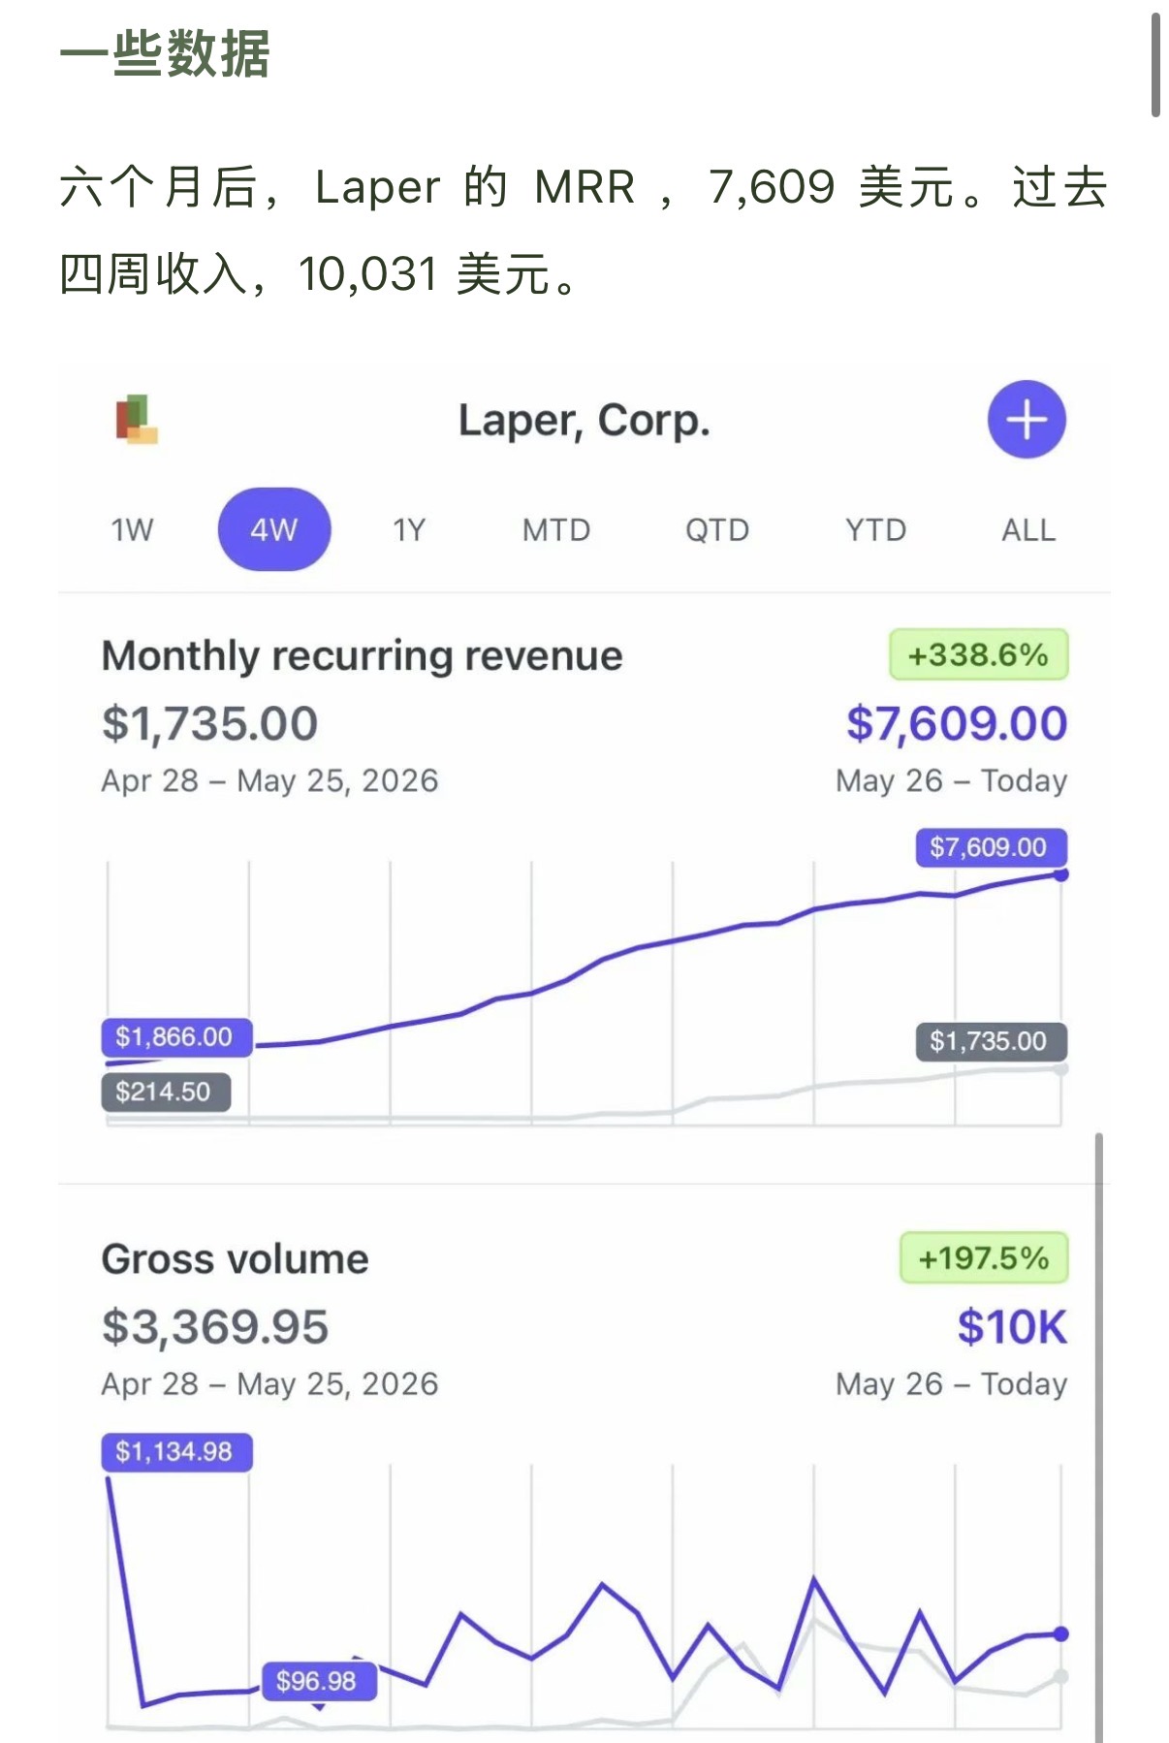1169x1743 pixels.
Task: Select the 4W time range tab
Action: pos(274,529)
